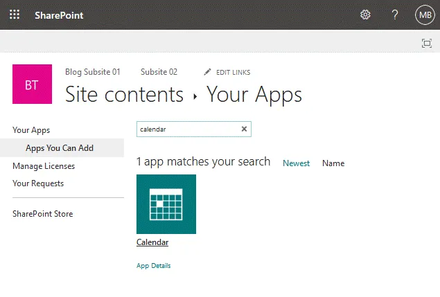
Task: Clear the calendar search with X
Action: point(244,129)
